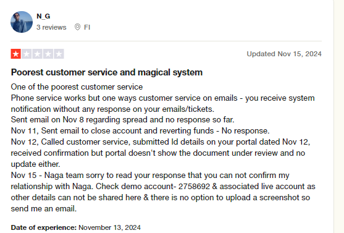Click the horizontal divider below reviewer info
This screenshot has width=344, height=233.
166,41
